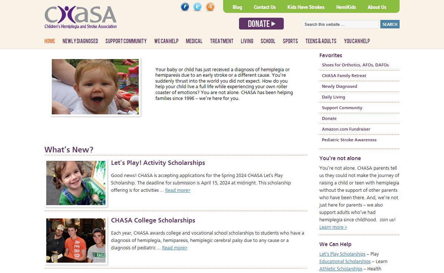
Task: Open Shoes for Orthotics, AFOs, DAFOs favorite
Action: point(355,65)
